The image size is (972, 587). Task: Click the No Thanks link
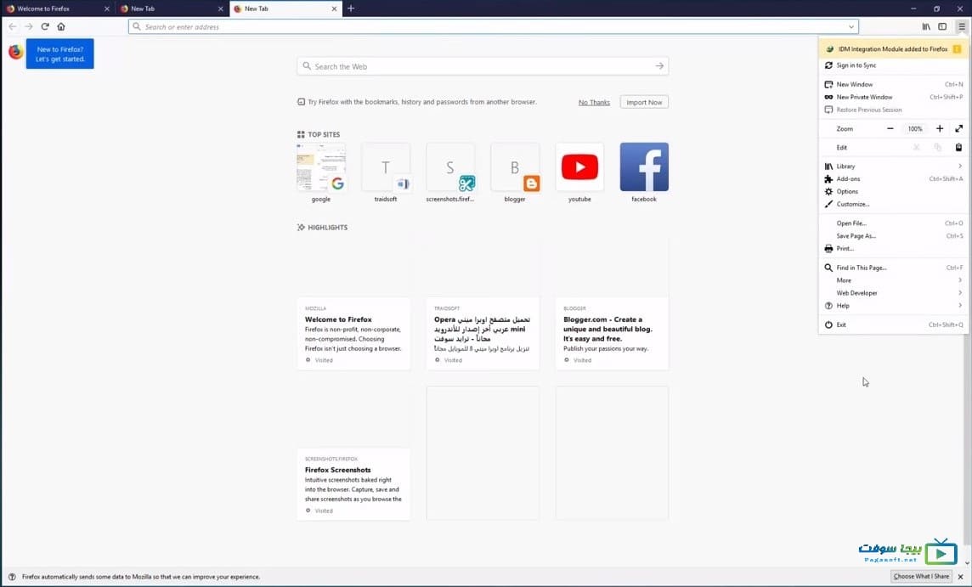pos(594,102)
